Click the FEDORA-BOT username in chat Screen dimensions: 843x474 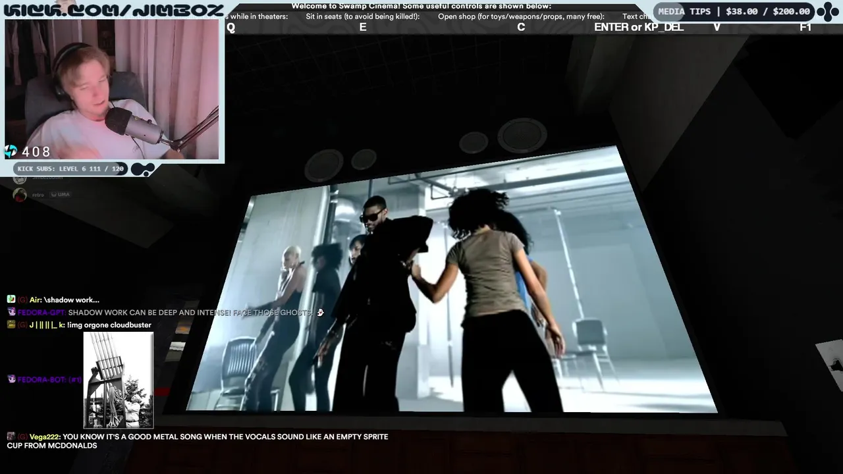click(41, 380)
